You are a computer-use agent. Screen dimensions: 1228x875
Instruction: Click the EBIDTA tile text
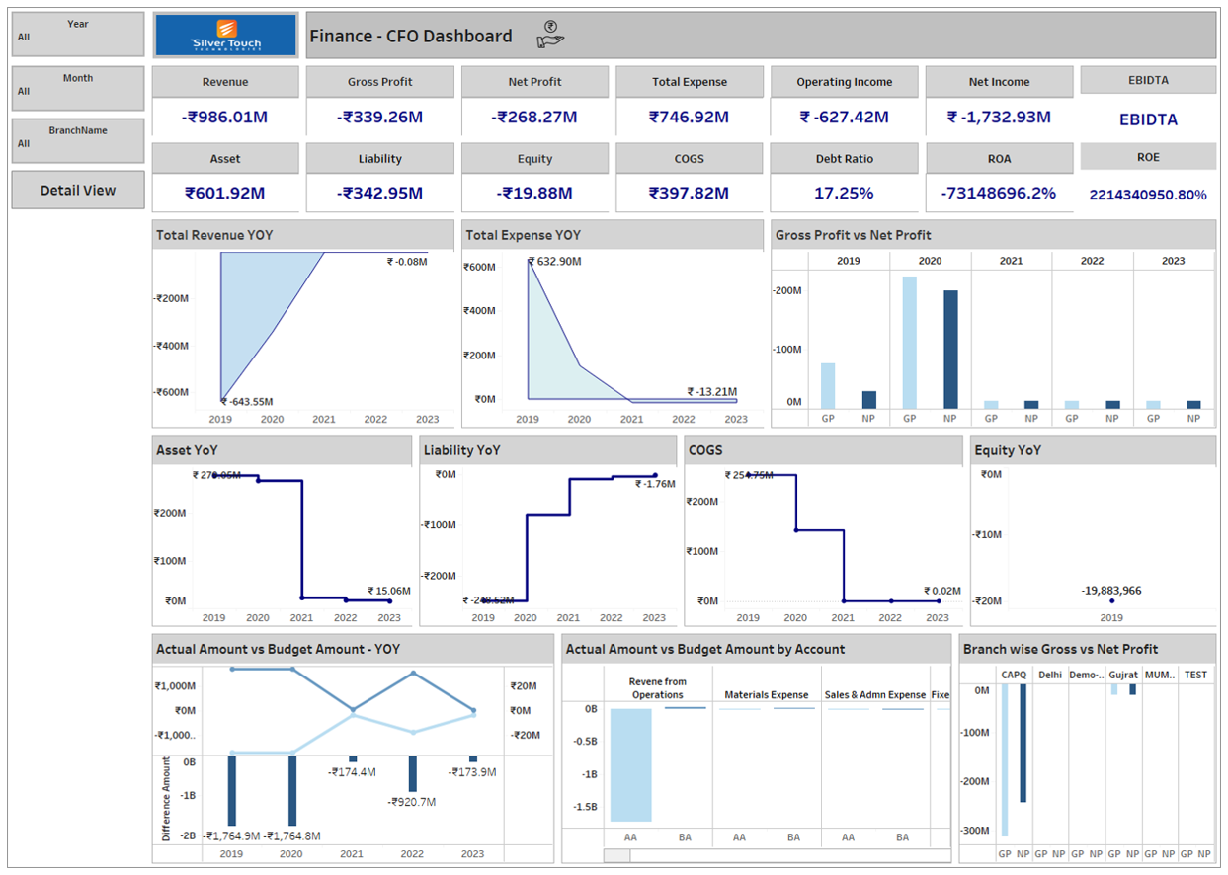(1148, 119)
